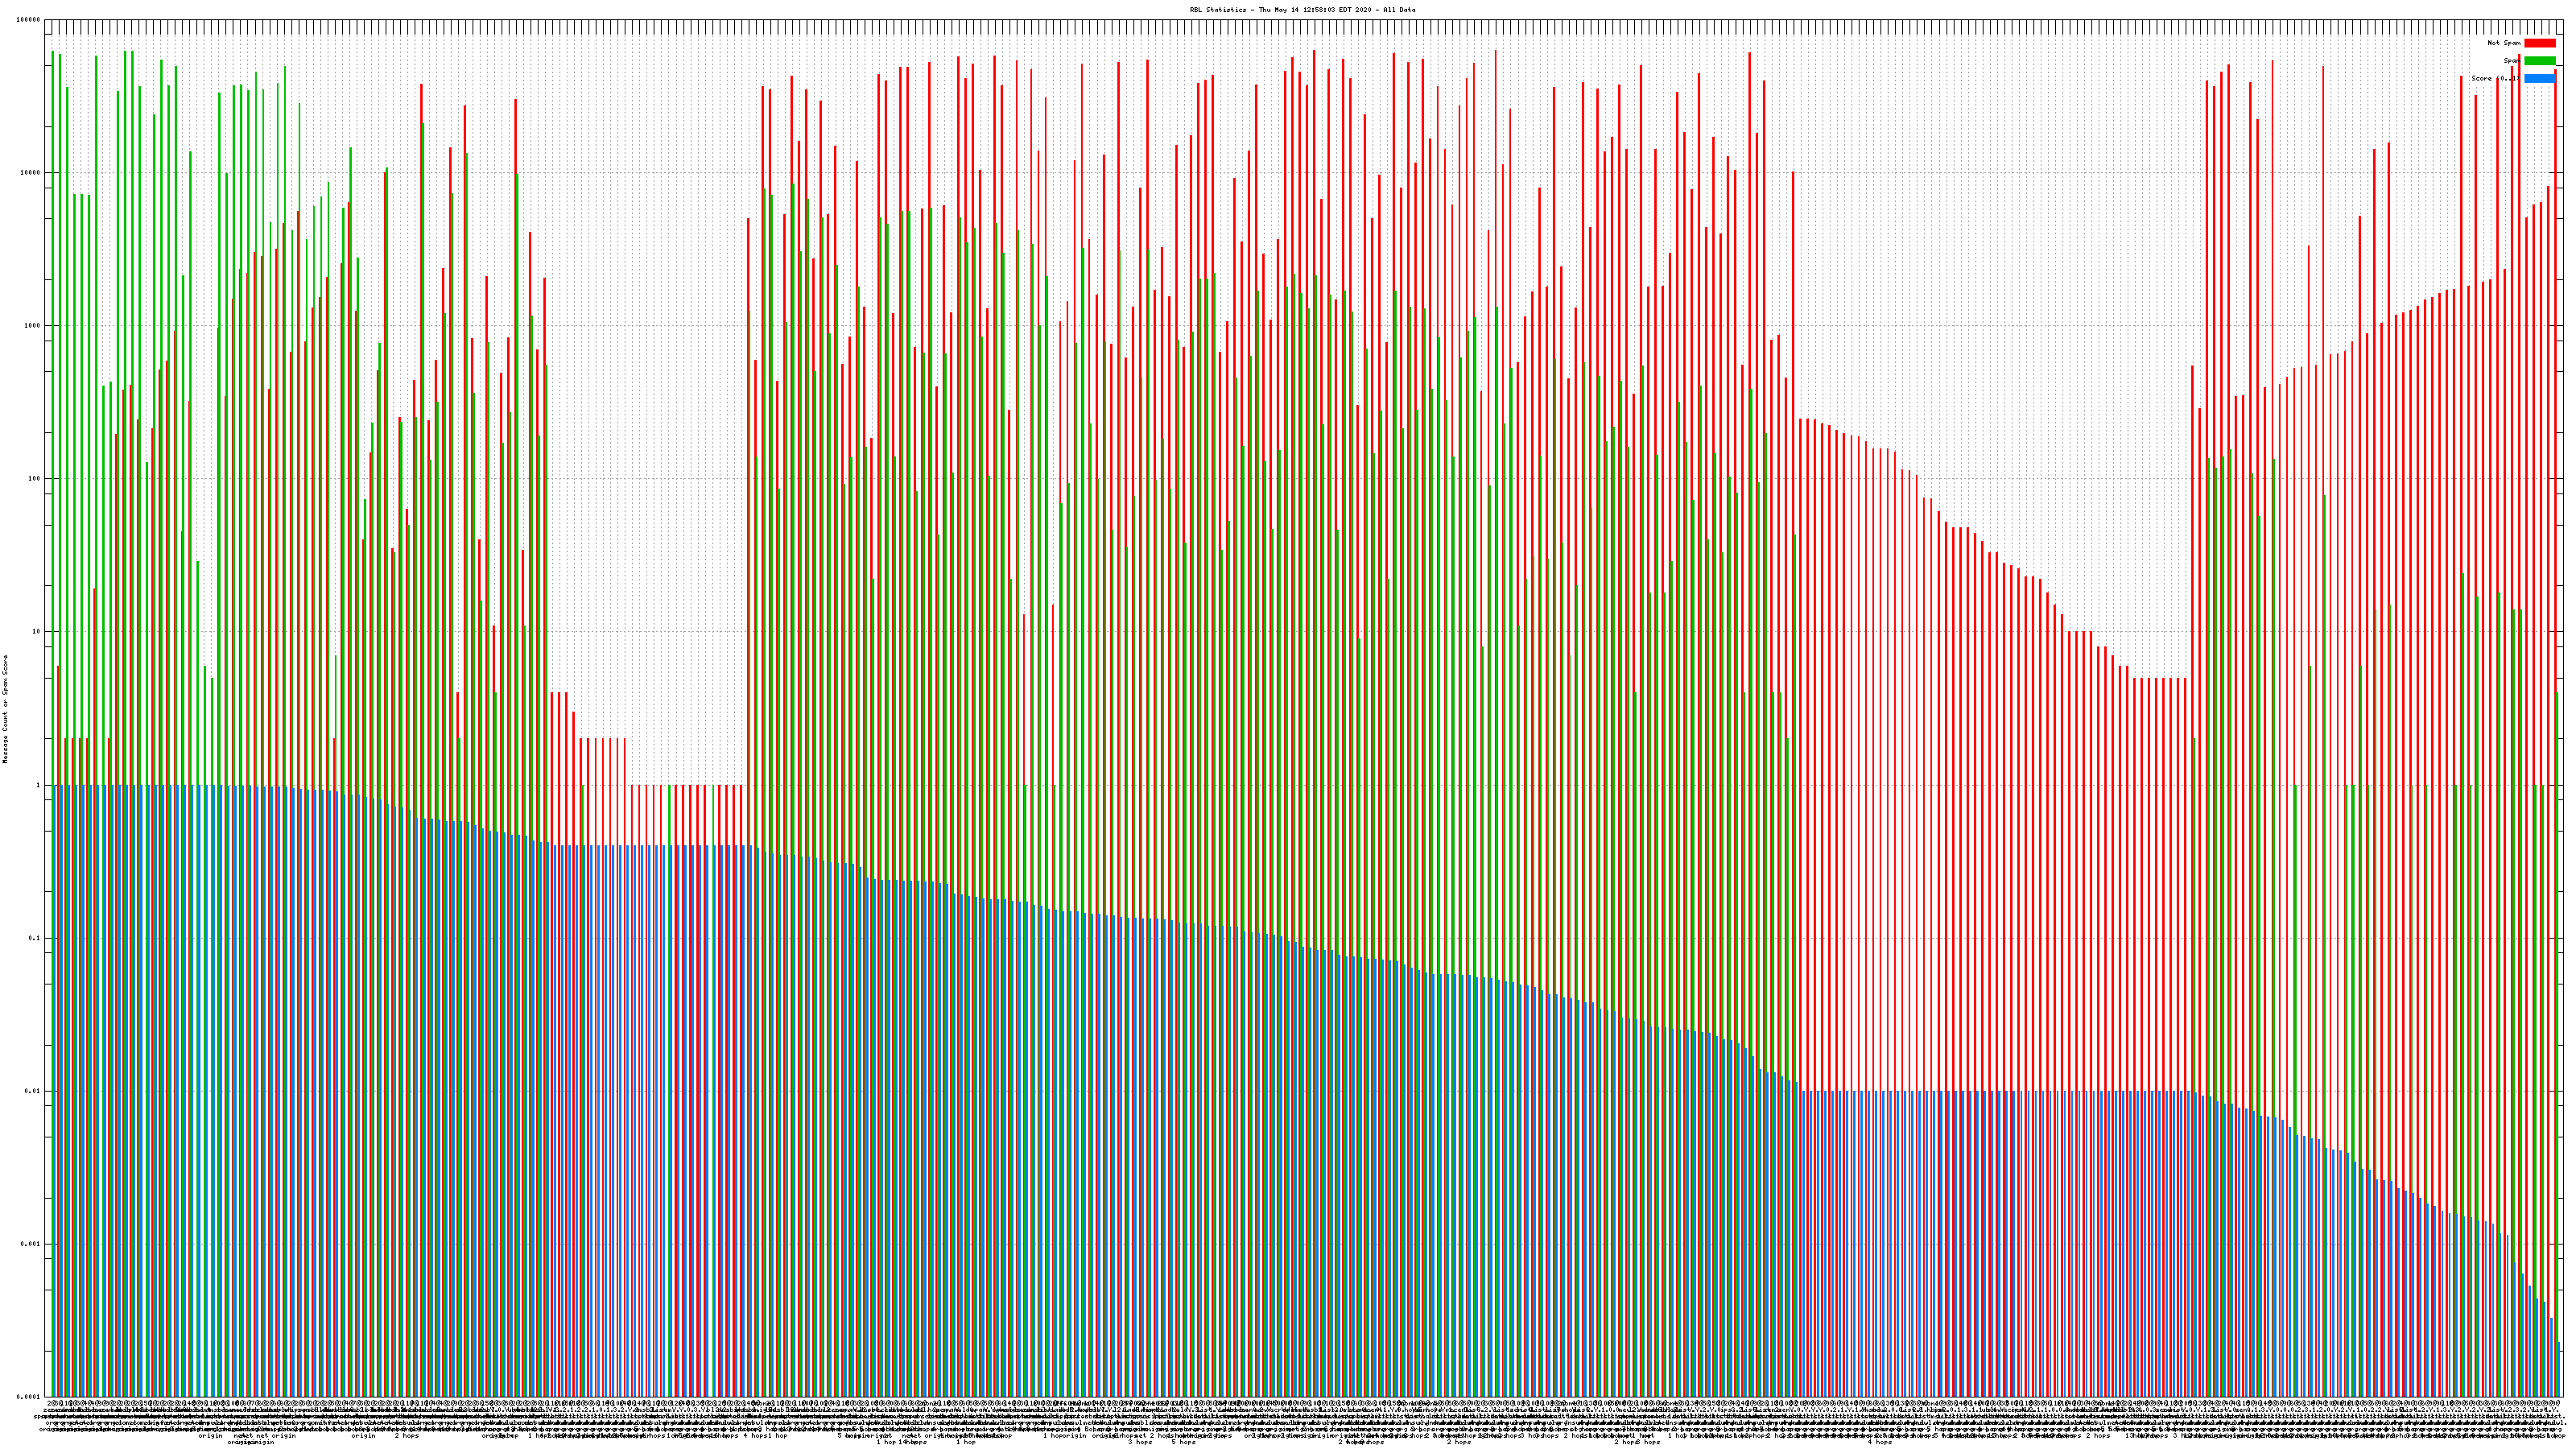Click the blue Score legend swatch
Viewport: 2576px width, 1449px height.
pyautogui.click(x=2539, y=78)
